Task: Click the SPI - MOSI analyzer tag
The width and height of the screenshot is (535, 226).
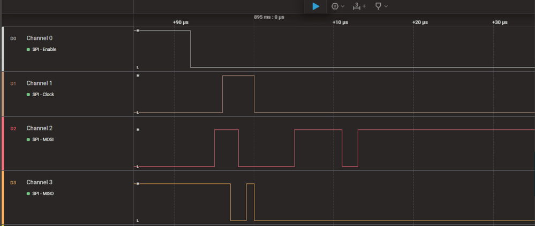Action: pos(43,139)
